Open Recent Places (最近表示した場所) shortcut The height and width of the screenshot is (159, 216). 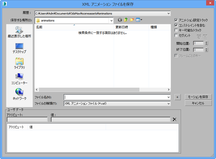19,32
